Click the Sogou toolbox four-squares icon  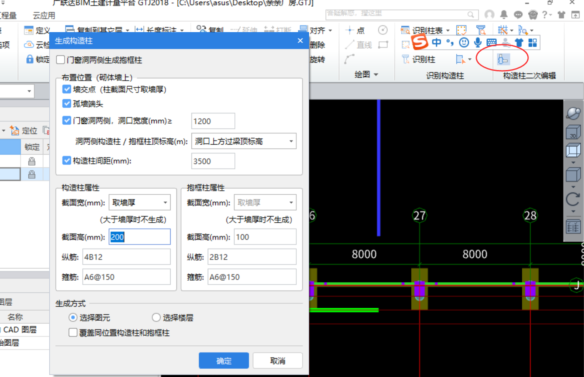[533, 43]
